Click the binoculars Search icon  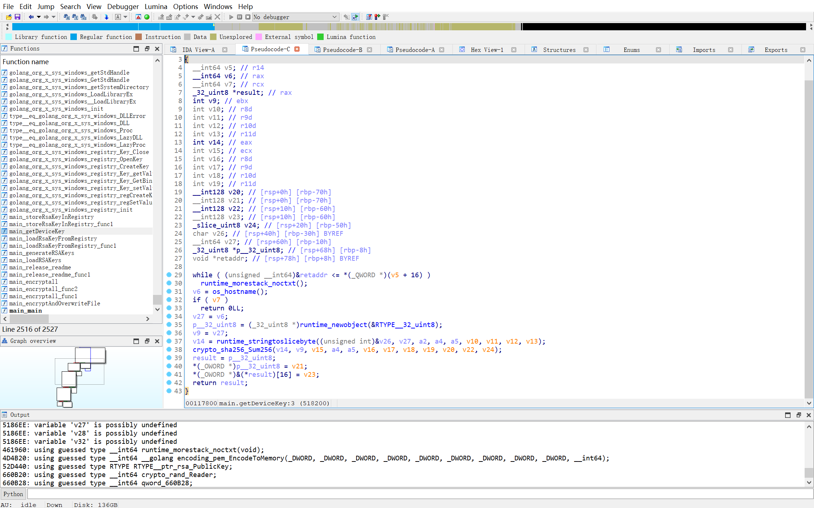(66, 17)
